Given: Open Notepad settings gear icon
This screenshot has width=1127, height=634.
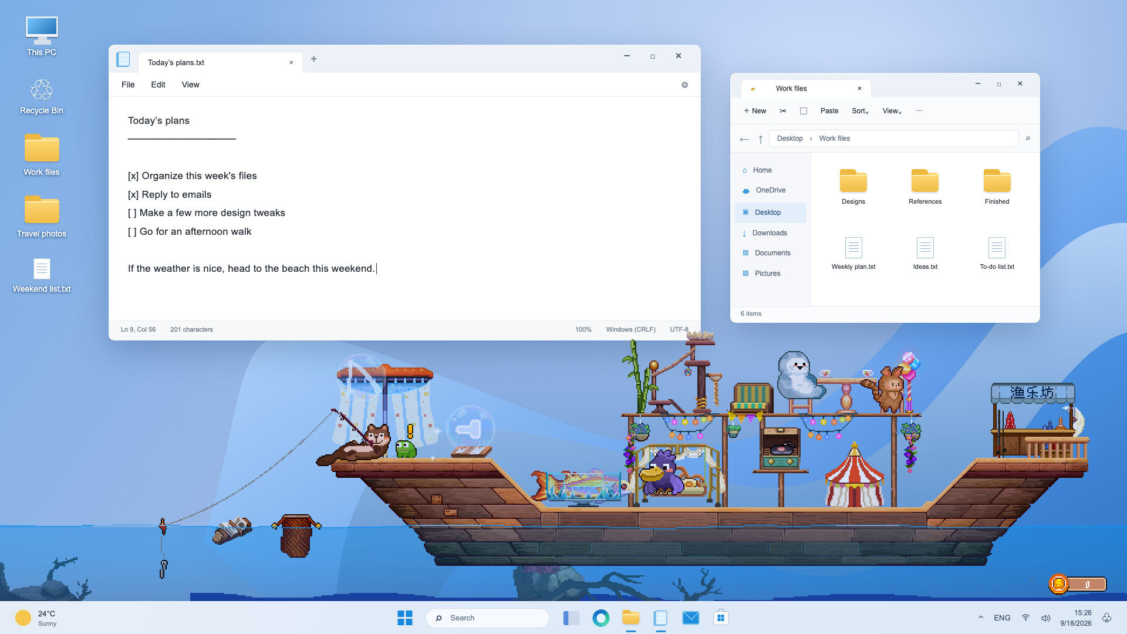Looking at the screenshot, I should [684, 85].
